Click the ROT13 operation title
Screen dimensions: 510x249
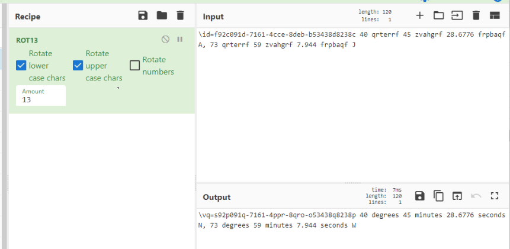pos(27,40)
